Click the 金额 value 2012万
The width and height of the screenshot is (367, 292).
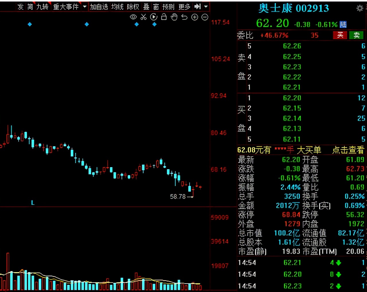tap(288, 206)
